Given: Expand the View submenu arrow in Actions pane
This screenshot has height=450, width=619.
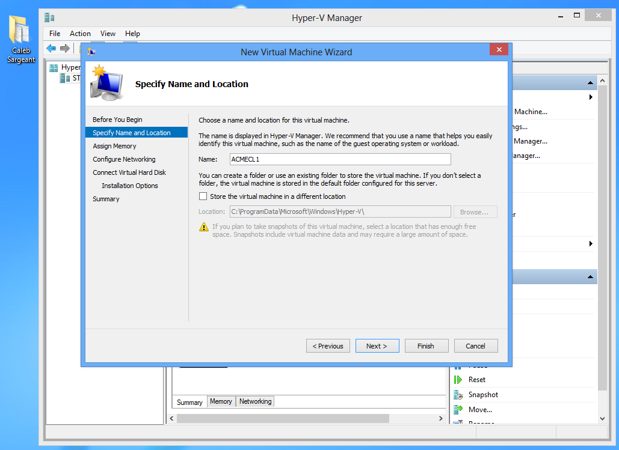Looking at the screenshot, I should (591, 244).
